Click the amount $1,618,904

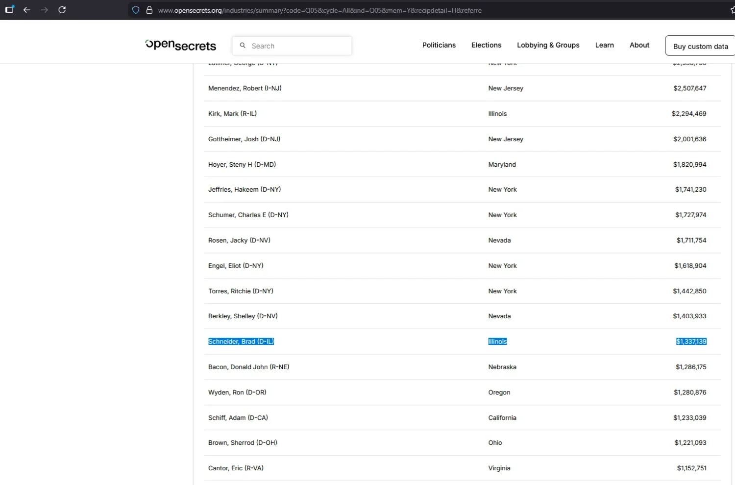[690, 266]
